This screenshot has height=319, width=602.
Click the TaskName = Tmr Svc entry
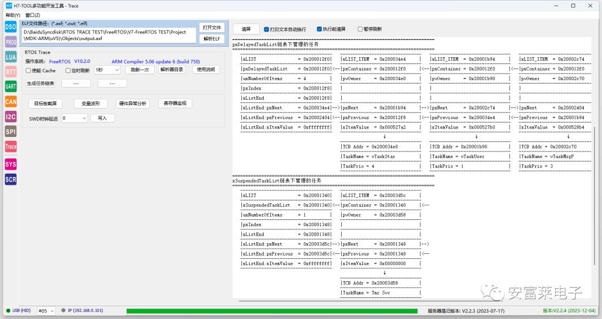click(366, 292)
